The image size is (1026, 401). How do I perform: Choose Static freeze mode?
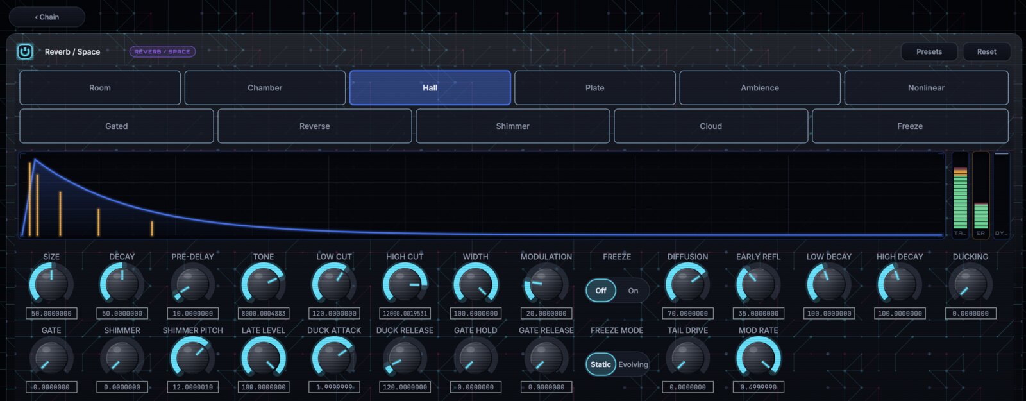click(x=601, y=364)
